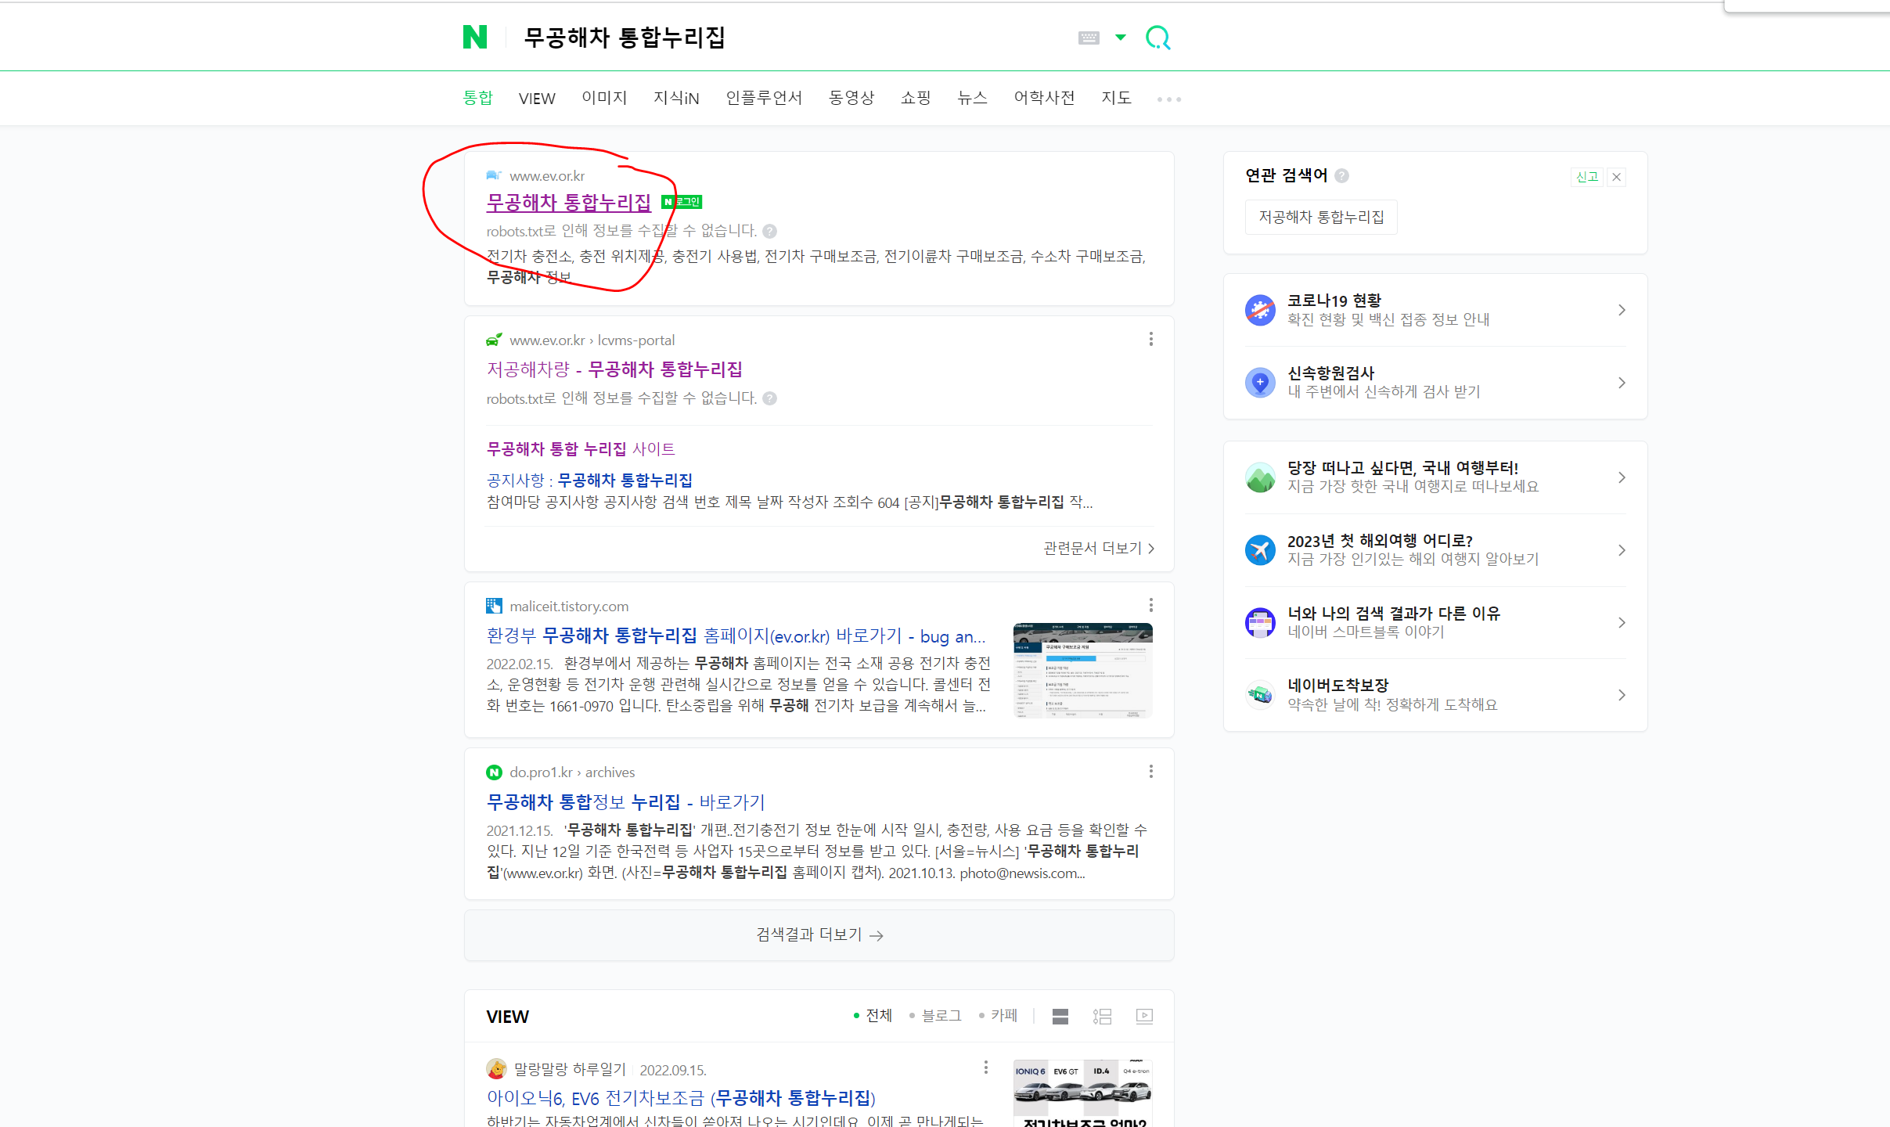Image resolution: width=1890 pixels, height=1127 pixels.
Task: Open the 네이버도착보장 chevron arrow
Action: 1622,695
